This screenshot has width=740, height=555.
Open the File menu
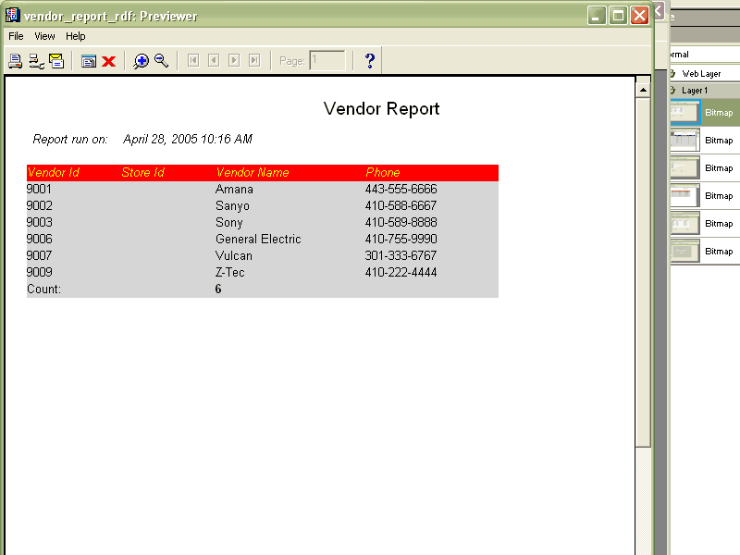click(16, 36)
